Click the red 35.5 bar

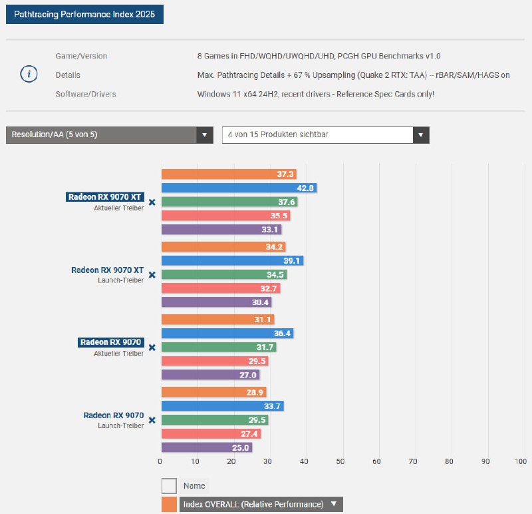click(226, 216)
